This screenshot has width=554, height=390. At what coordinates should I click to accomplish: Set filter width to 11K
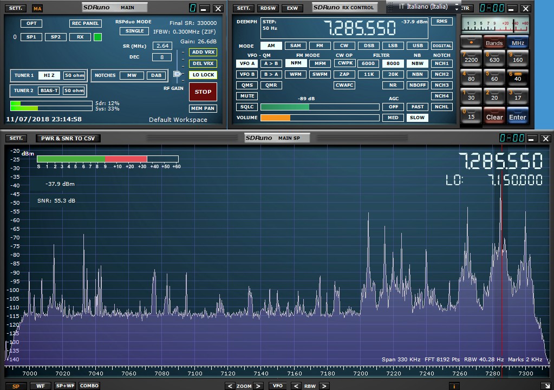coord(368,74)
